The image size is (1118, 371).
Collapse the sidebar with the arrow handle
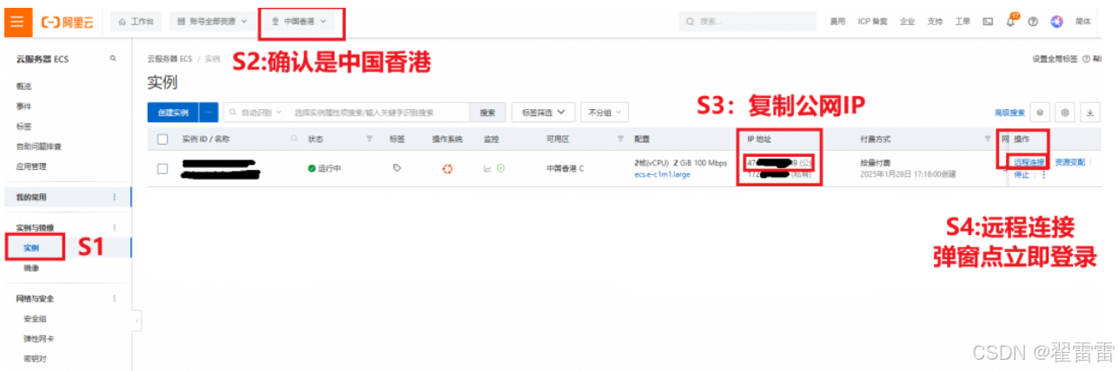[x=137, y=322]
